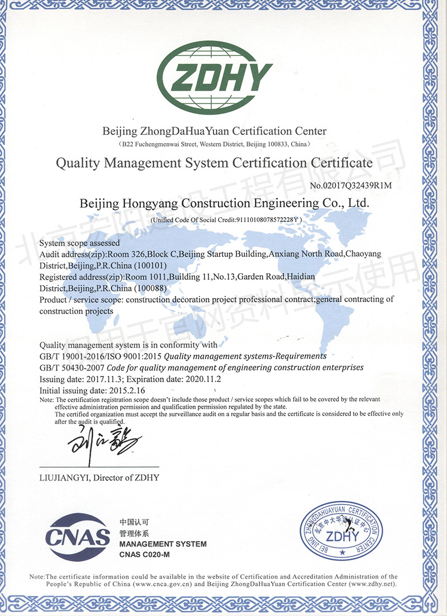Screen dimensions: 447x616
Task: Click the "effective administration permission" line
Action: coord(171,407)
